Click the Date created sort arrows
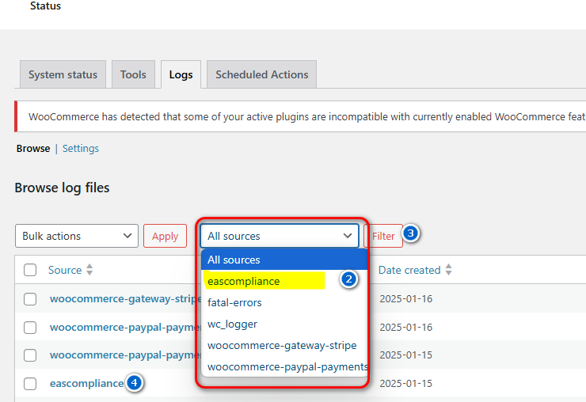586x402 pixels. [448, 270]
